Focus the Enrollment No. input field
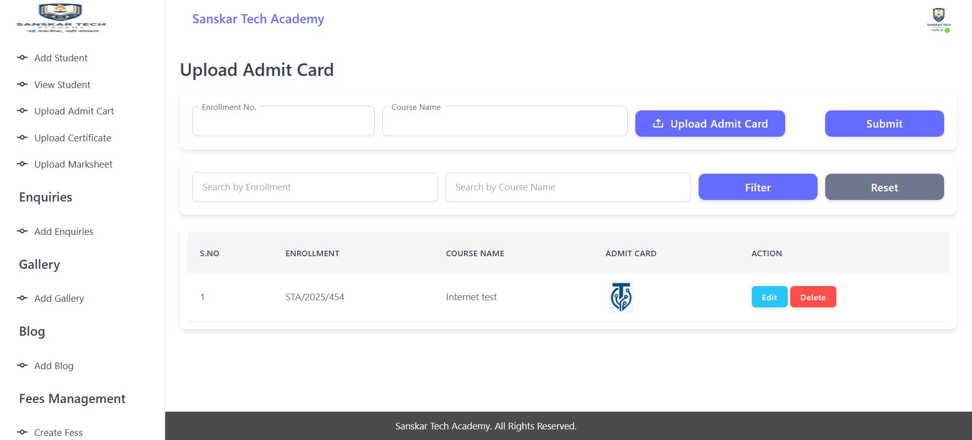 coord(283,122)
